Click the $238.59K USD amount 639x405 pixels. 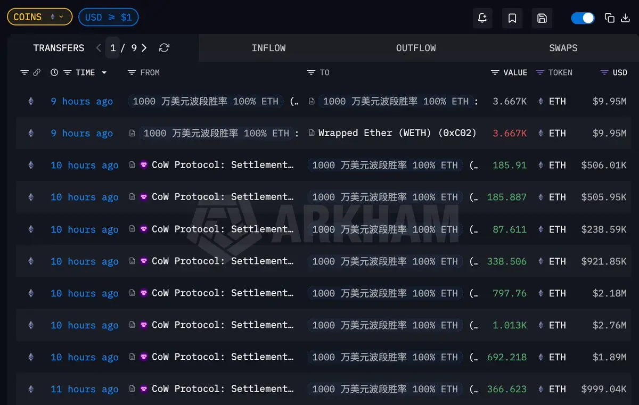[x=604, y=229]
